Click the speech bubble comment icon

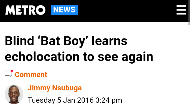pos(8,74)
